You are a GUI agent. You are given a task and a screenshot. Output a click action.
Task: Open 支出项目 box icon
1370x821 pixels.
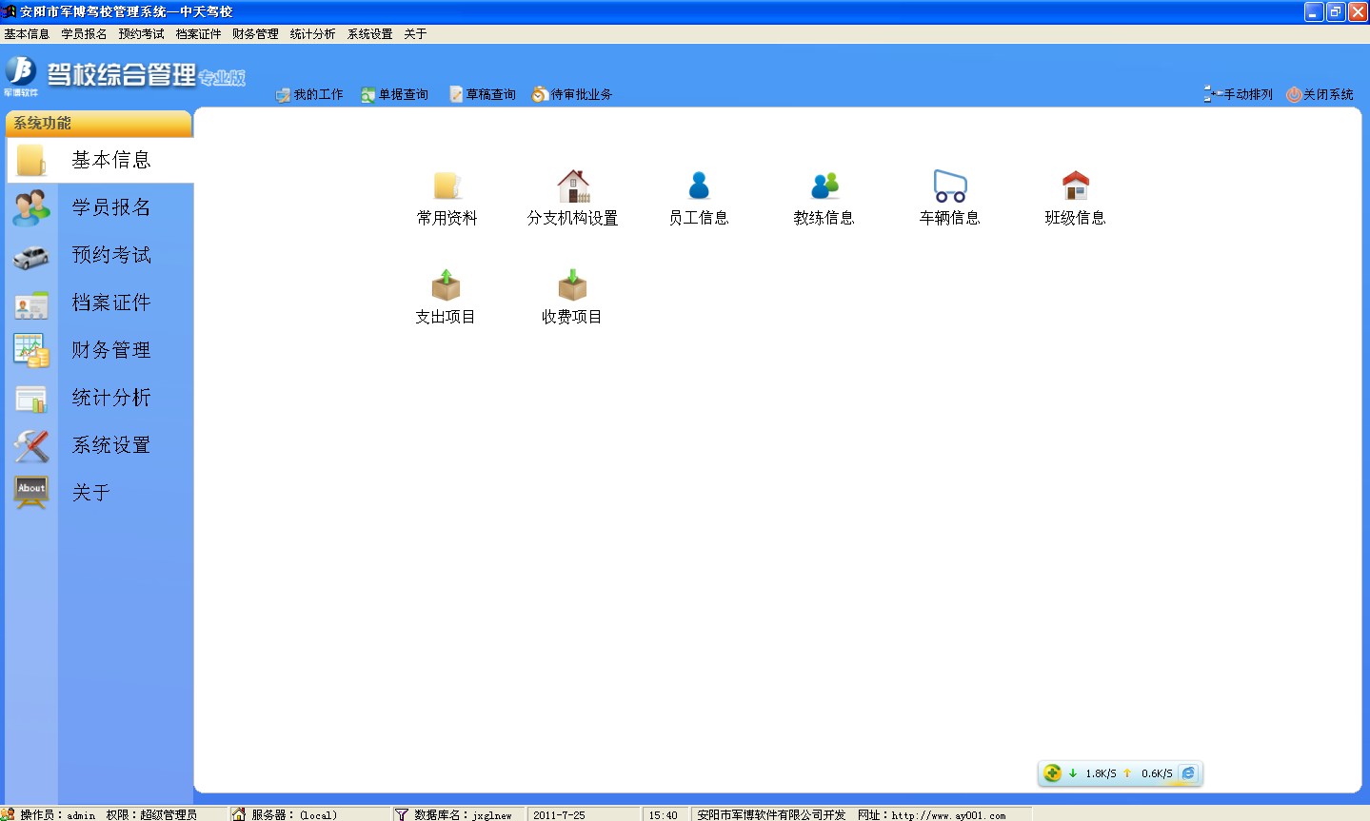tap(446, 284)
